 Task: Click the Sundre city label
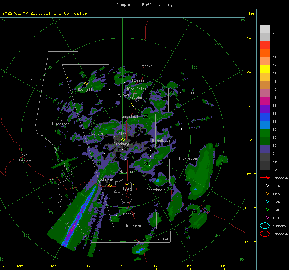click(x=97, y=133)
